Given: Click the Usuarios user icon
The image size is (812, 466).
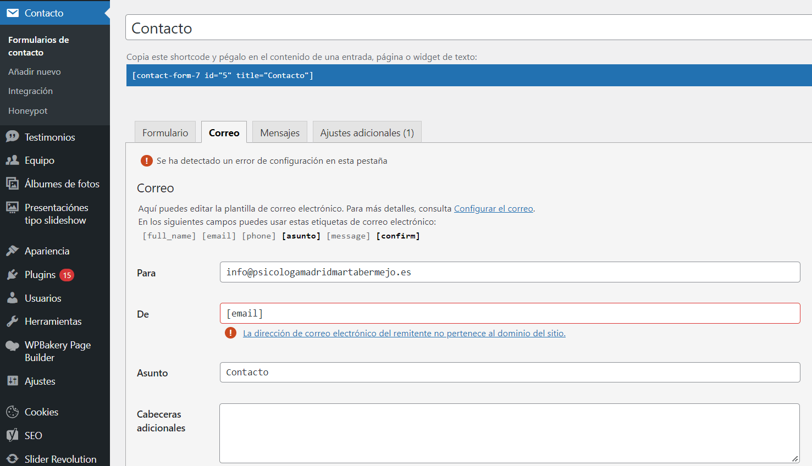Looking at the screenshot, I should tap(13, 298).
